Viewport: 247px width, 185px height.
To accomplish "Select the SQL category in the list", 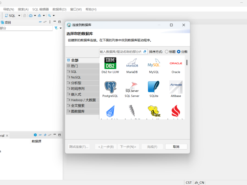I will 82,72.
